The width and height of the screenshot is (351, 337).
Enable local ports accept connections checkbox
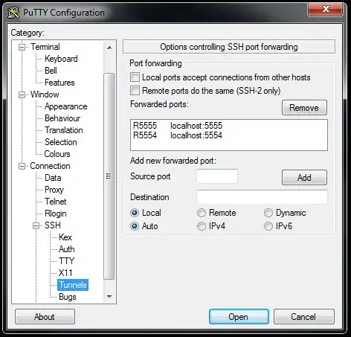[135, 77]
